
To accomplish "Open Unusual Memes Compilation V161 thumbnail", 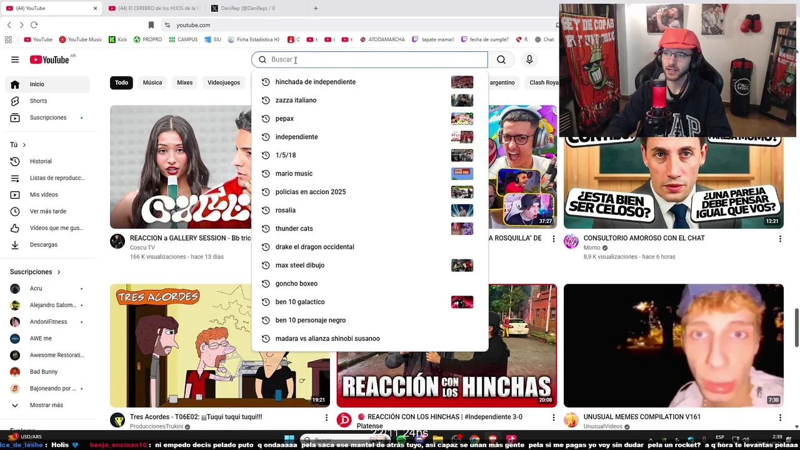I will [x=673, y=346].
